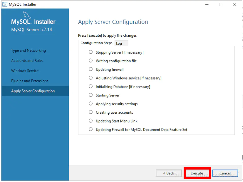Click the 'Starting Server' status indicator
243x182 pixels.
point(91,95)
